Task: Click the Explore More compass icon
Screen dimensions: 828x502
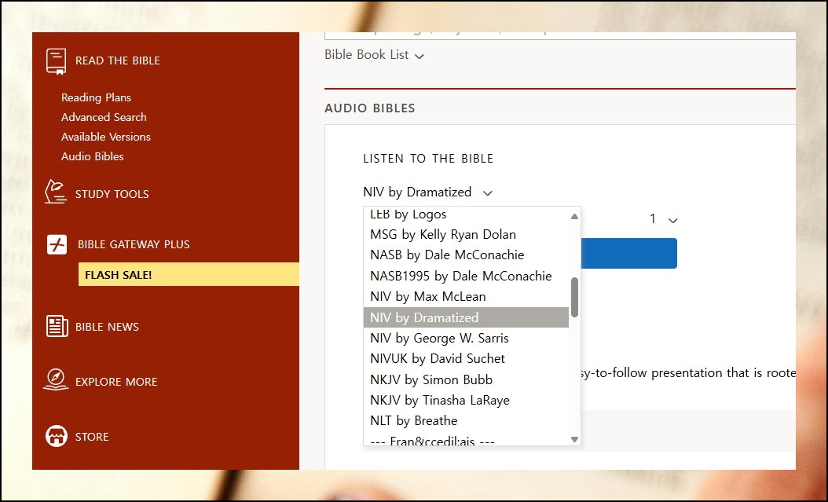Action: pos(56,379)
